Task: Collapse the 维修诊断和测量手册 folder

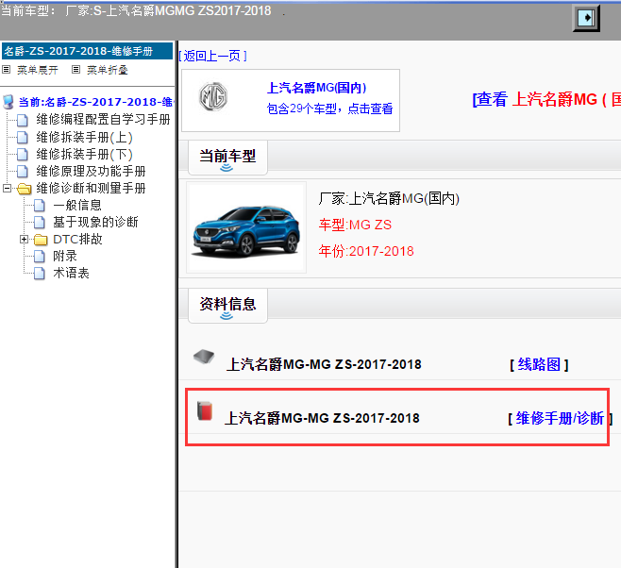Action: pyautogui.click(x=7, y=188)
